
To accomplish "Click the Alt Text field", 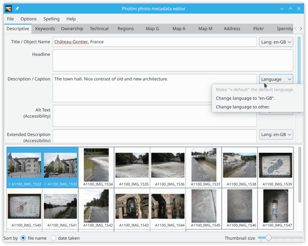I will 154,116.
